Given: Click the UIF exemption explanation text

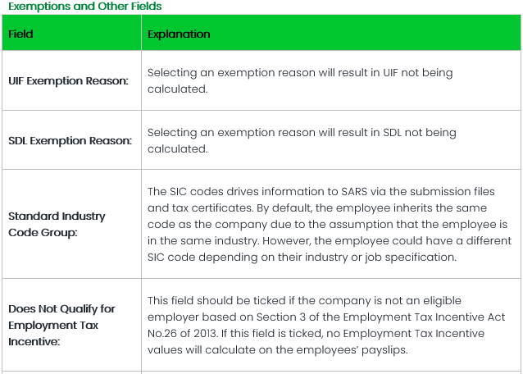Looking at the screenshot, I should tap(300, 80).
